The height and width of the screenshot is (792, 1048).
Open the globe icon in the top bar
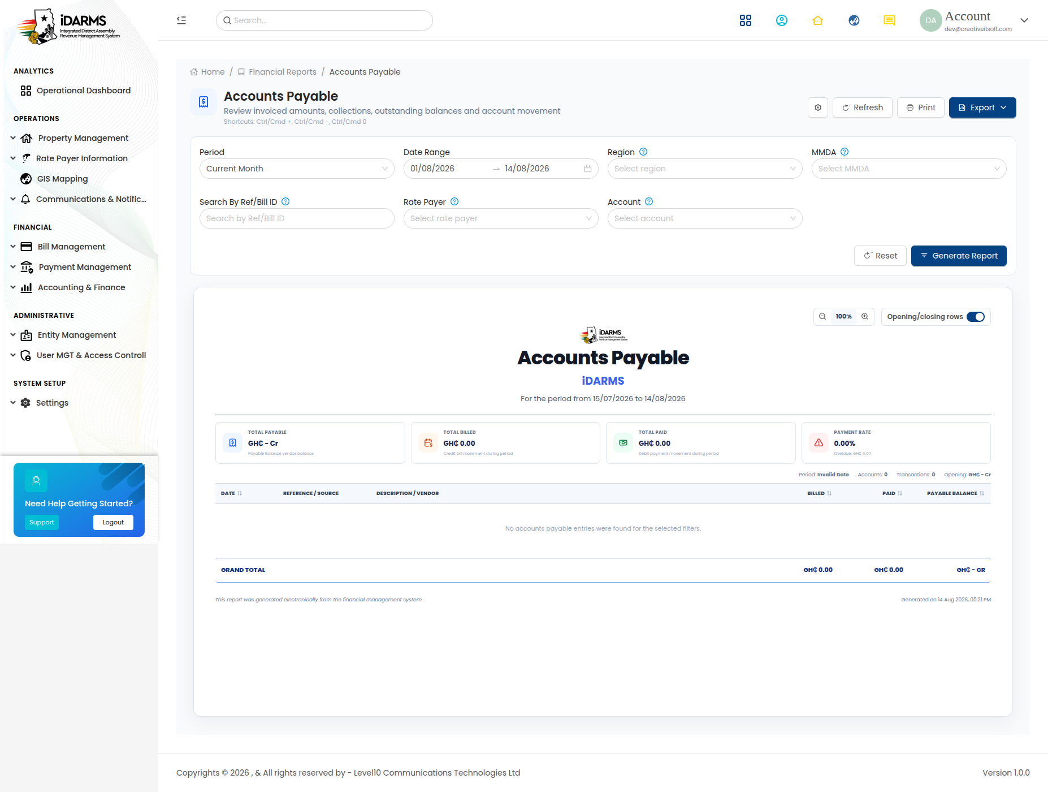[854, 20]
